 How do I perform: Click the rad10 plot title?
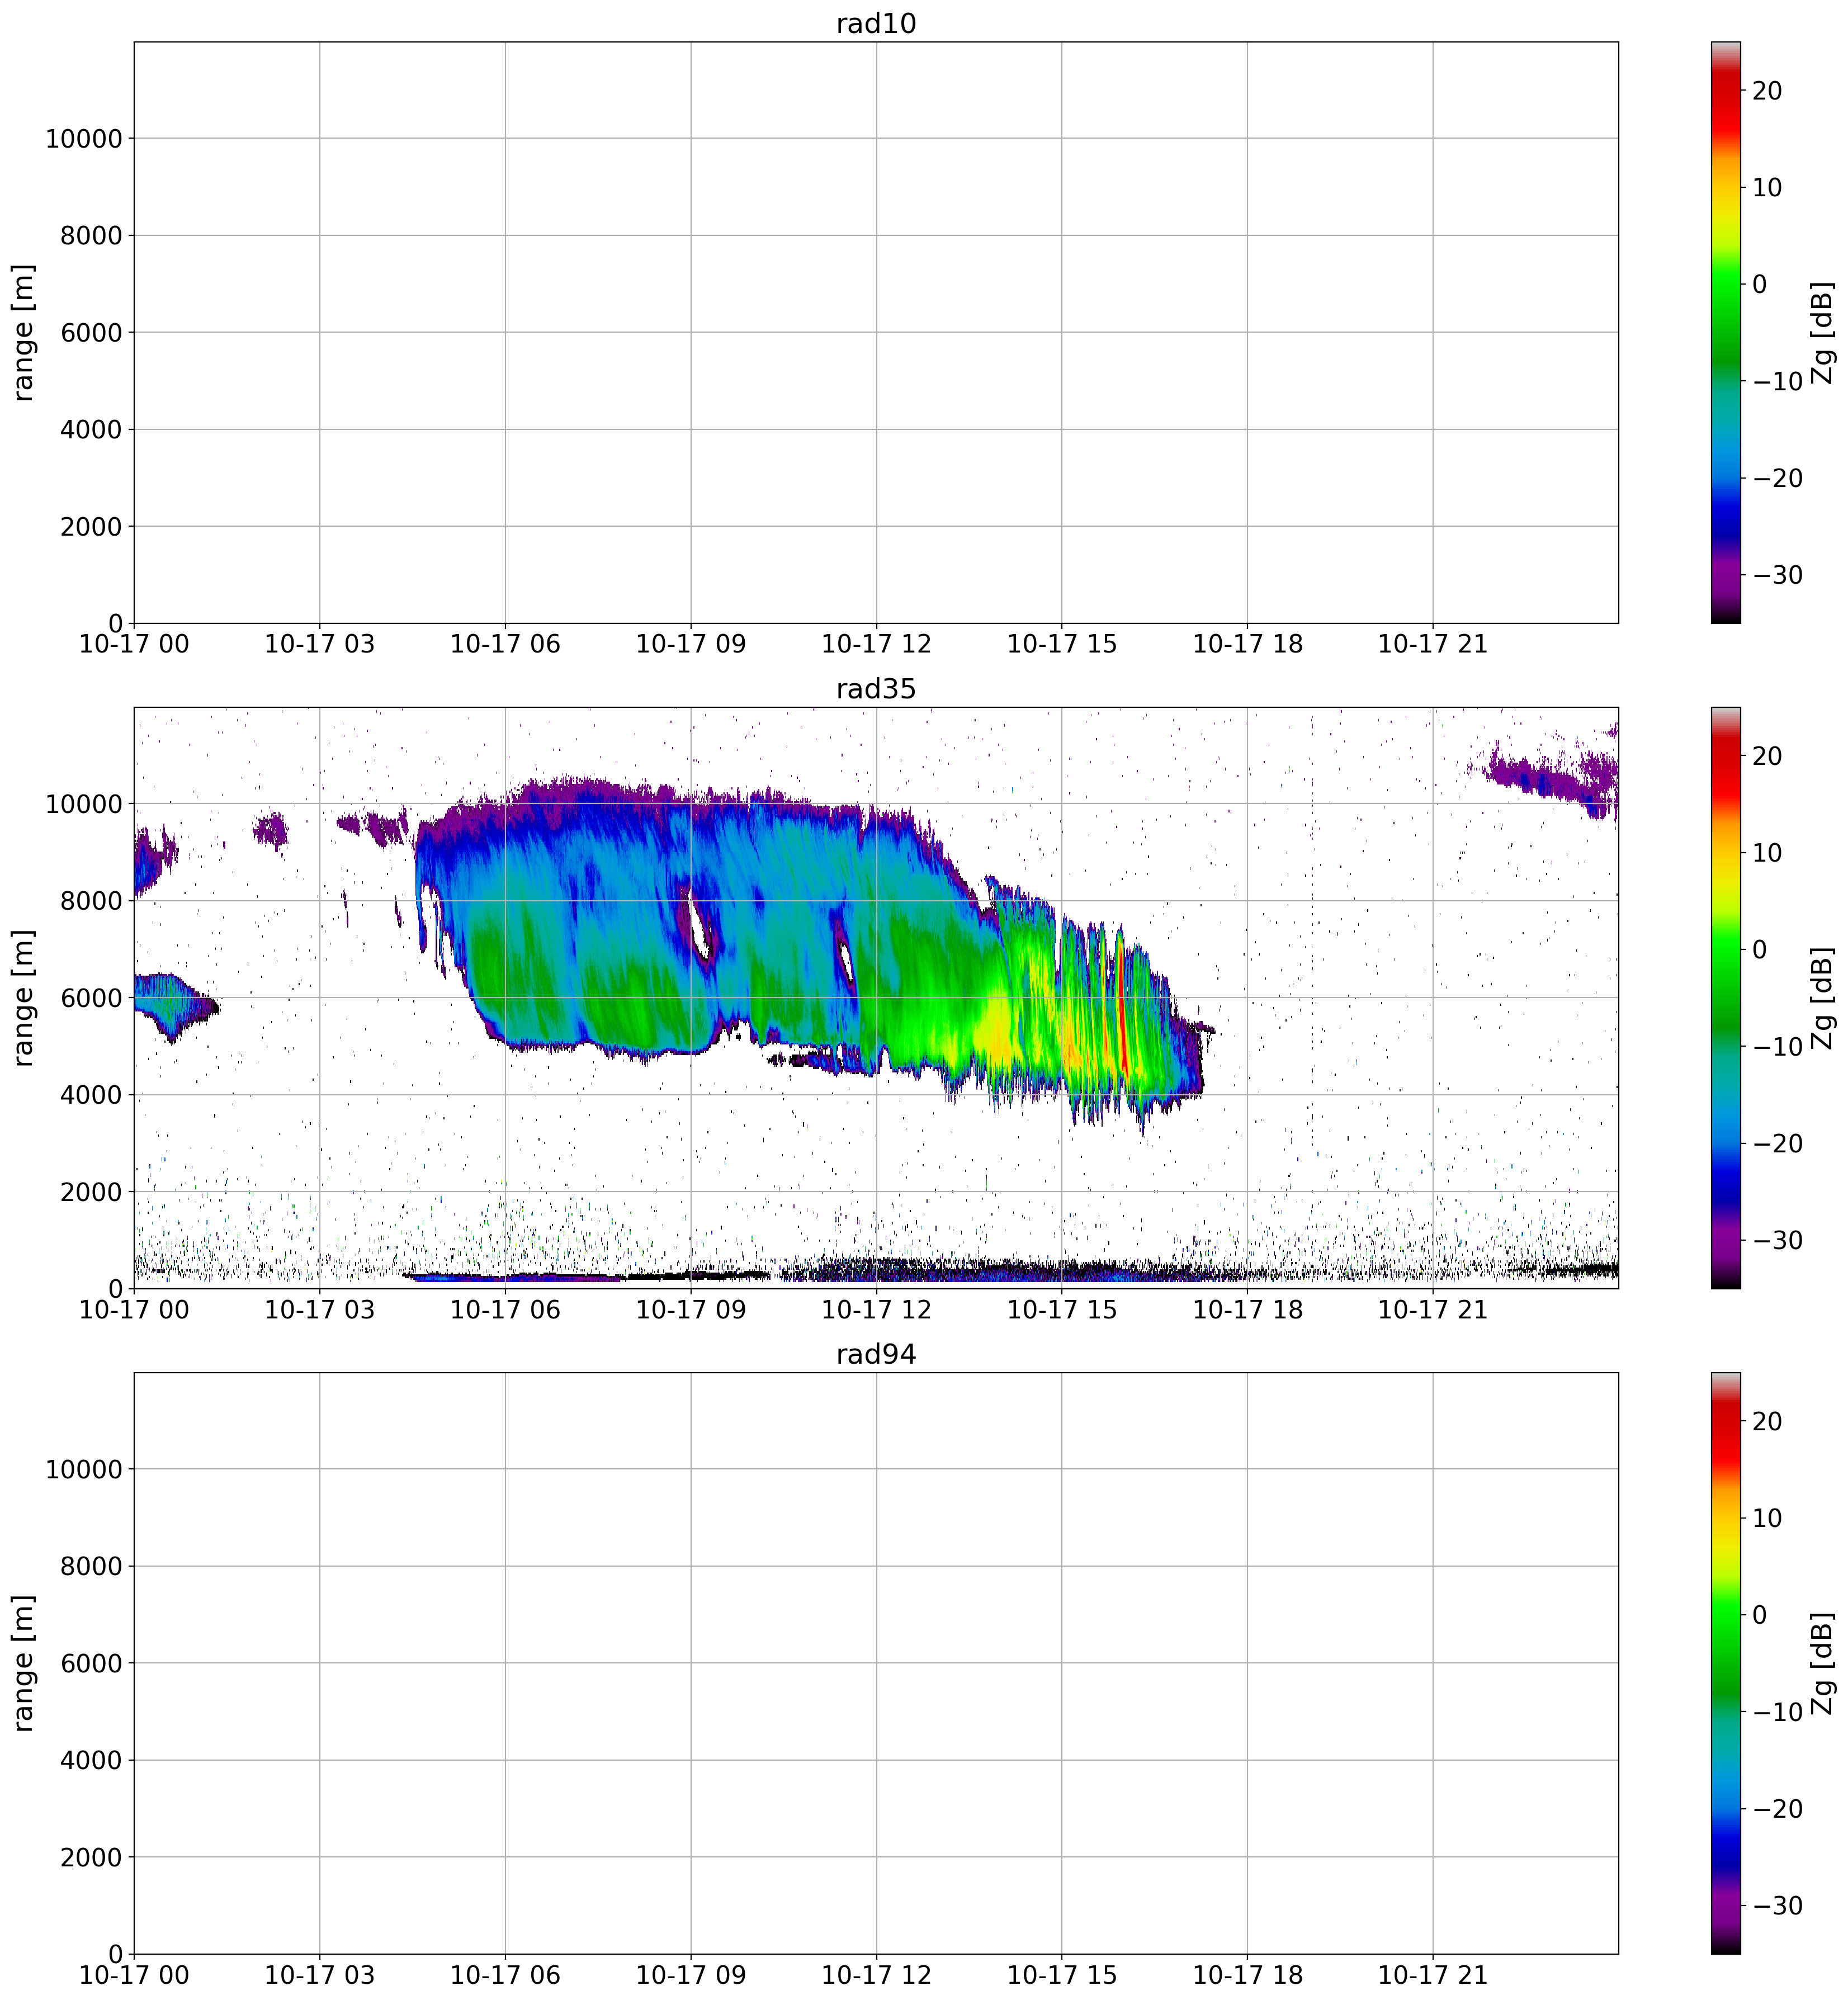[x=876, y=24]
